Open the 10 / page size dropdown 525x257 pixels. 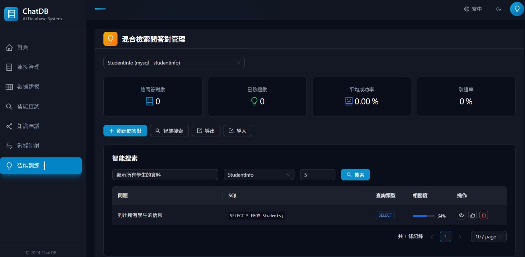(x=489, y=236)
